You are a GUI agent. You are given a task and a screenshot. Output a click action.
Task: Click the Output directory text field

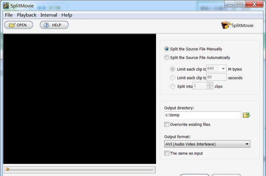pyautogui.click(x=203, y=115)
